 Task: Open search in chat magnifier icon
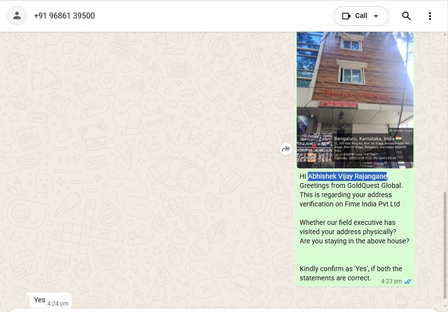[x=406, y=16]
